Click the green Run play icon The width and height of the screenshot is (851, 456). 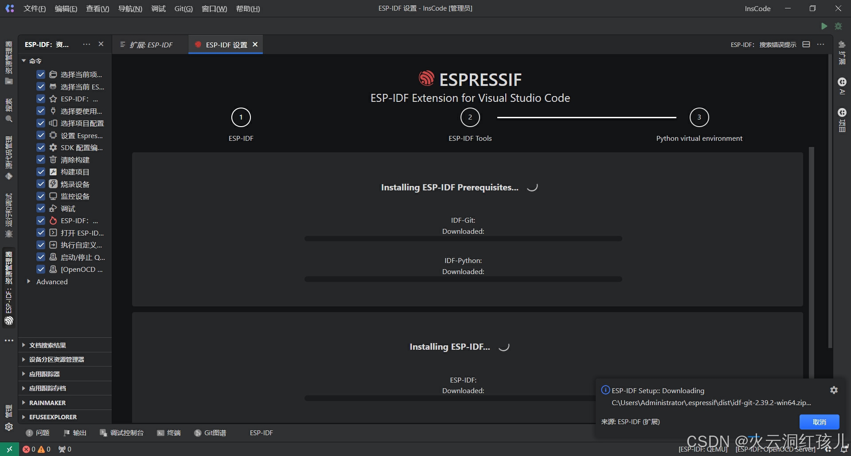pos(824,26)
